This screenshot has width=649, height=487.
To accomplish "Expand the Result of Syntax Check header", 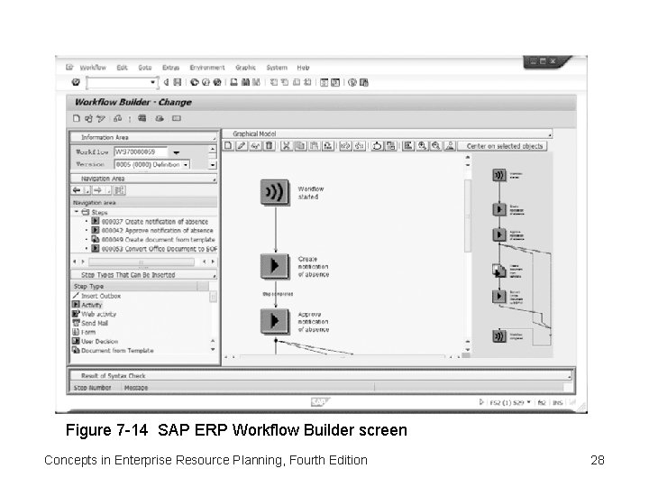I will (x=320, y=375).
